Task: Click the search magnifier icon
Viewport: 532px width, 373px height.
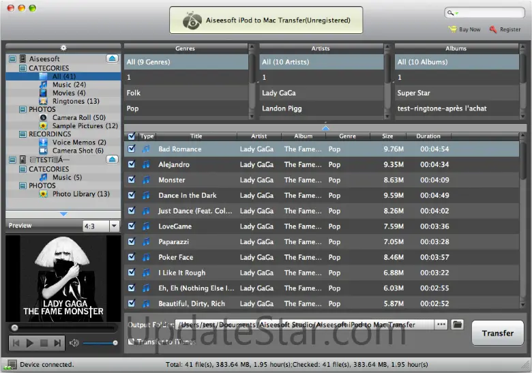Action: pos(450,13)
